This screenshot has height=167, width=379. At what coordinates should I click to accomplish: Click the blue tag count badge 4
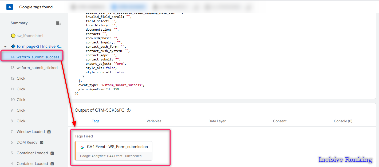(10, 7)
